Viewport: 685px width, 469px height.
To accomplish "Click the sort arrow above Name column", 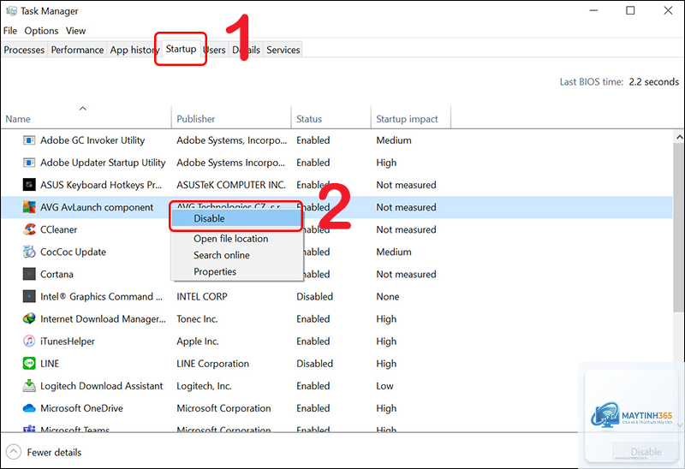I will (82, 109).
